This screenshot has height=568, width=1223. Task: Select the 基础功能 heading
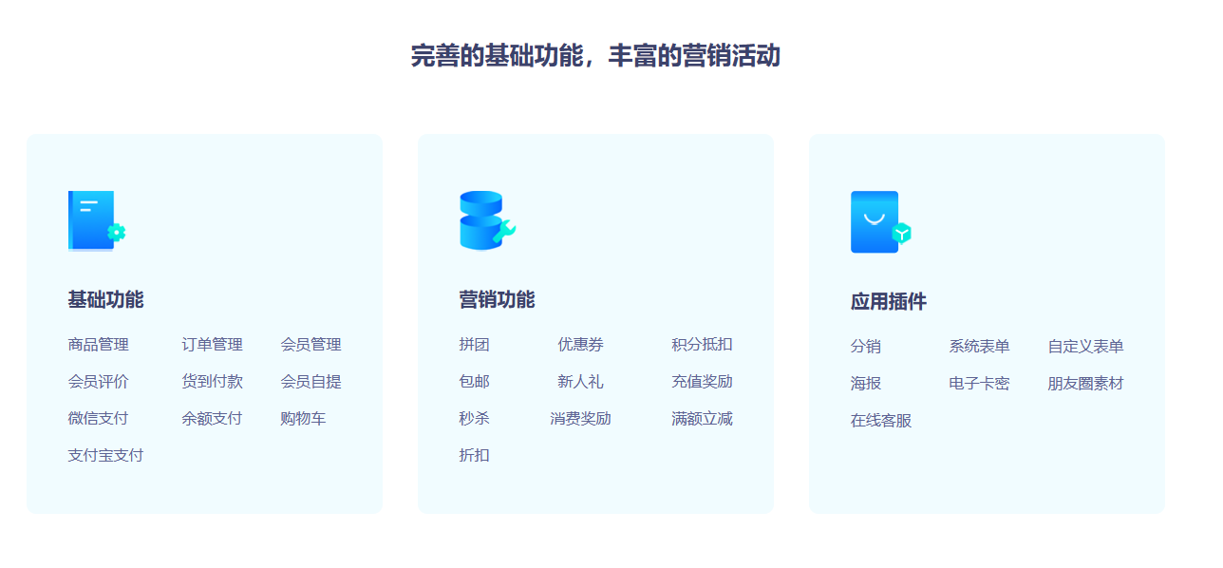[105, 300]
